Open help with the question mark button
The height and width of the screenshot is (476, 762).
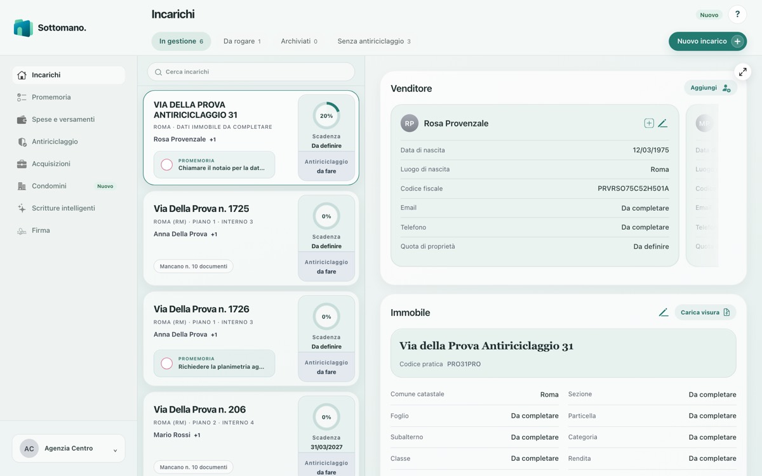pos(737,15)
